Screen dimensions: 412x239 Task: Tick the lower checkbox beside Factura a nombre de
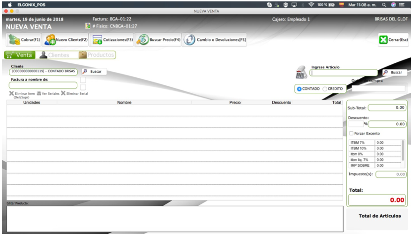(x=83, y=87)
